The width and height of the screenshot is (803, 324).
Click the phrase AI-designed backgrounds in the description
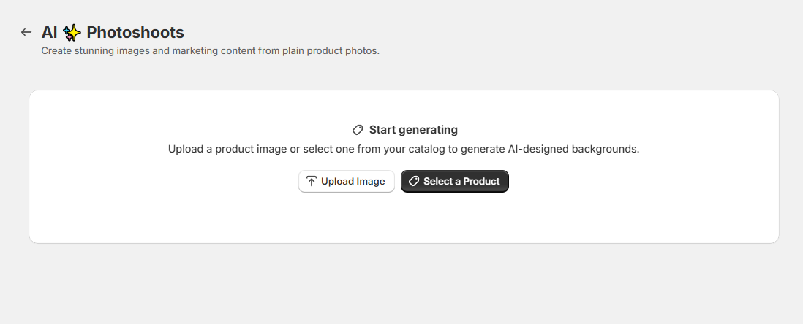573,149
